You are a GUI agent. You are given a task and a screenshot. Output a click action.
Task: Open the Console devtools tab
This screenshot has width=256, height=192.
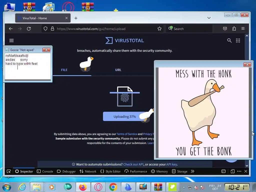45,171
